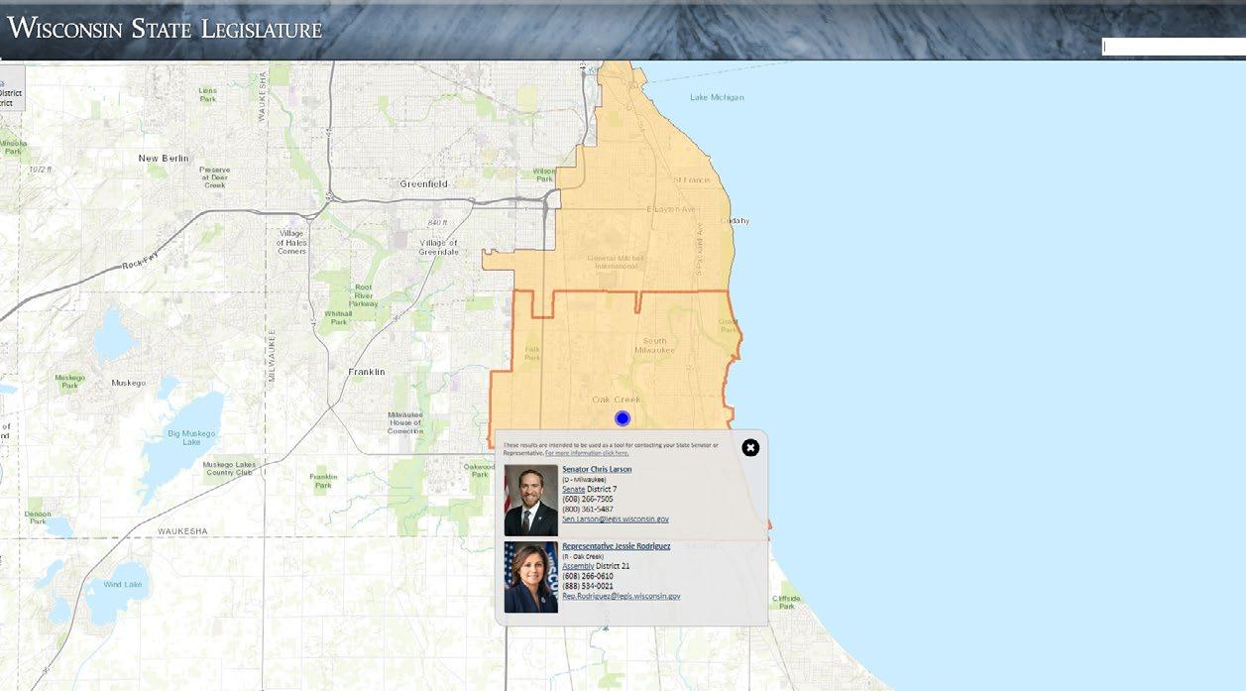Click the Cudahy map label
This screenshot has height=691, width=1246.
[735, 221]
